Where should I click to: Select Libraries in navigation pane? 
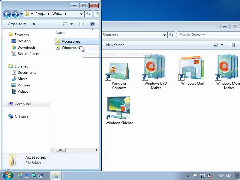[x=18, y=66]
